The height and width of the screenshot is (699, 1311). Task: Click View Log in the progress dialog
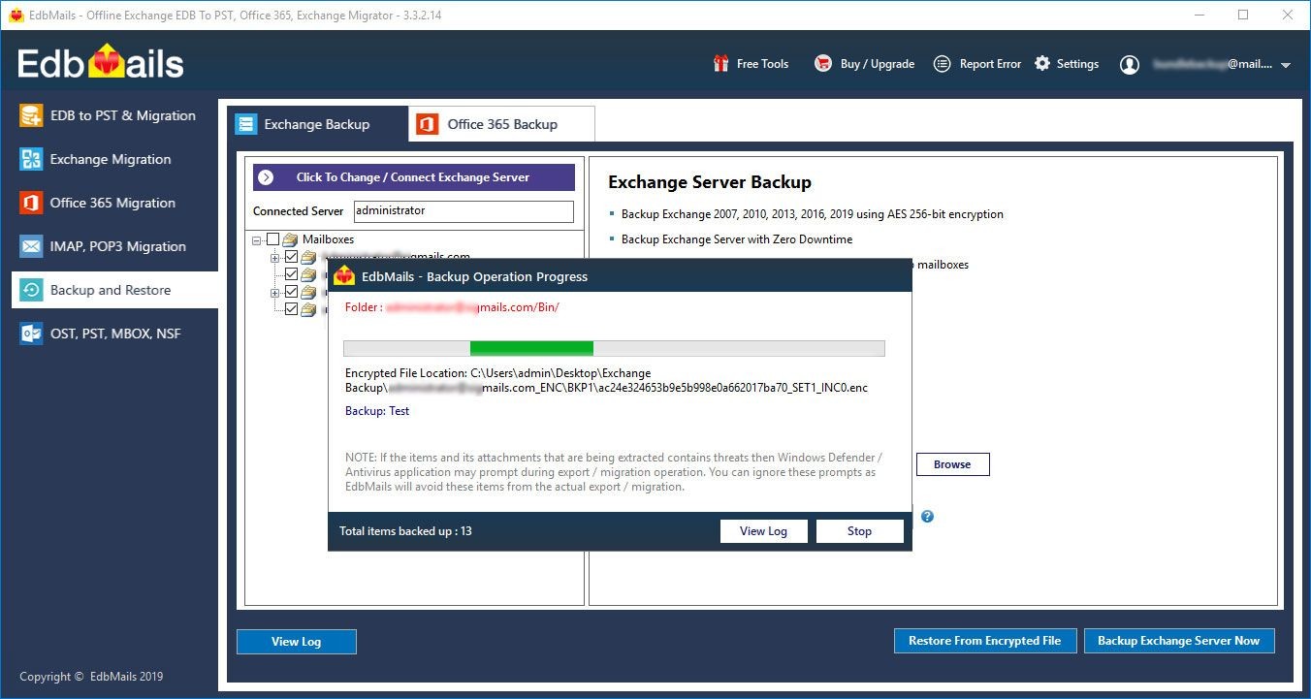763,531
